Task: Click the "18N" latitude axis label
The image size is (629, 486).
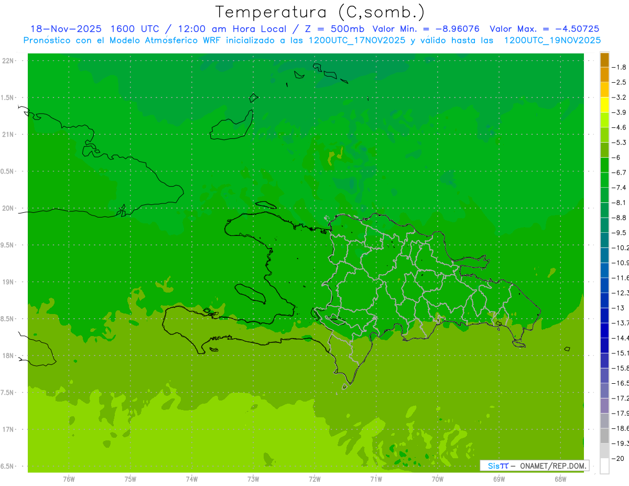Action: [9, 356]
